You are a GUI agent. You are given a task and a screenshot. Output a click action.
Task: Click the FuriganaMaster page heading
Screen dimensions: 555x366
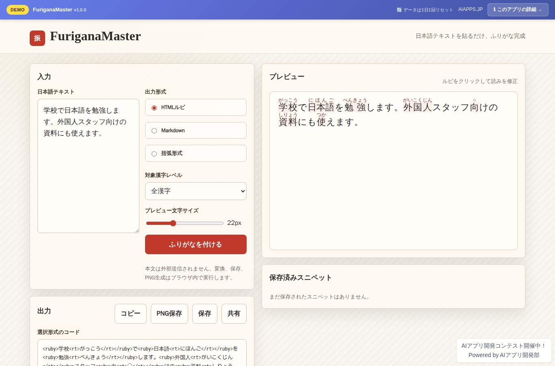tap(95, 36)
